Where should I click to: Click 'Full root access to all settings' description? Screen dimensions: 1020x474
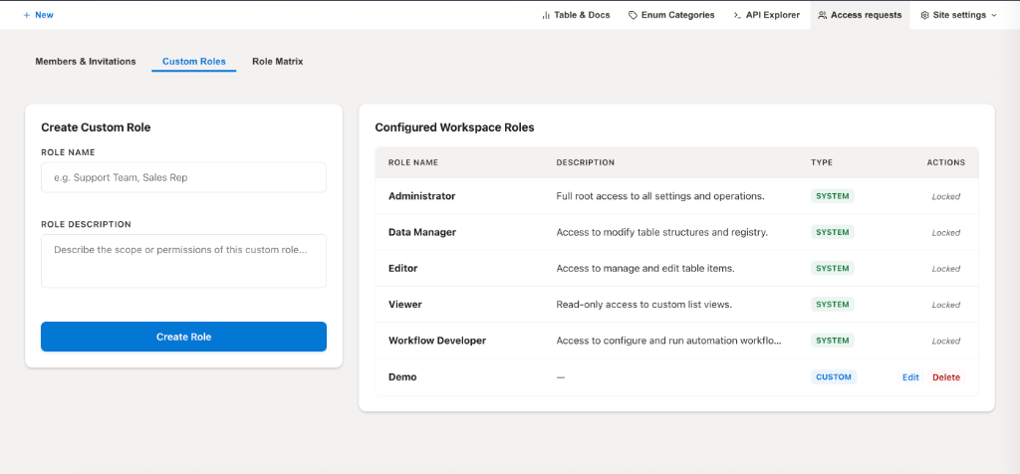pyautogui.click(x=660, y=196)
